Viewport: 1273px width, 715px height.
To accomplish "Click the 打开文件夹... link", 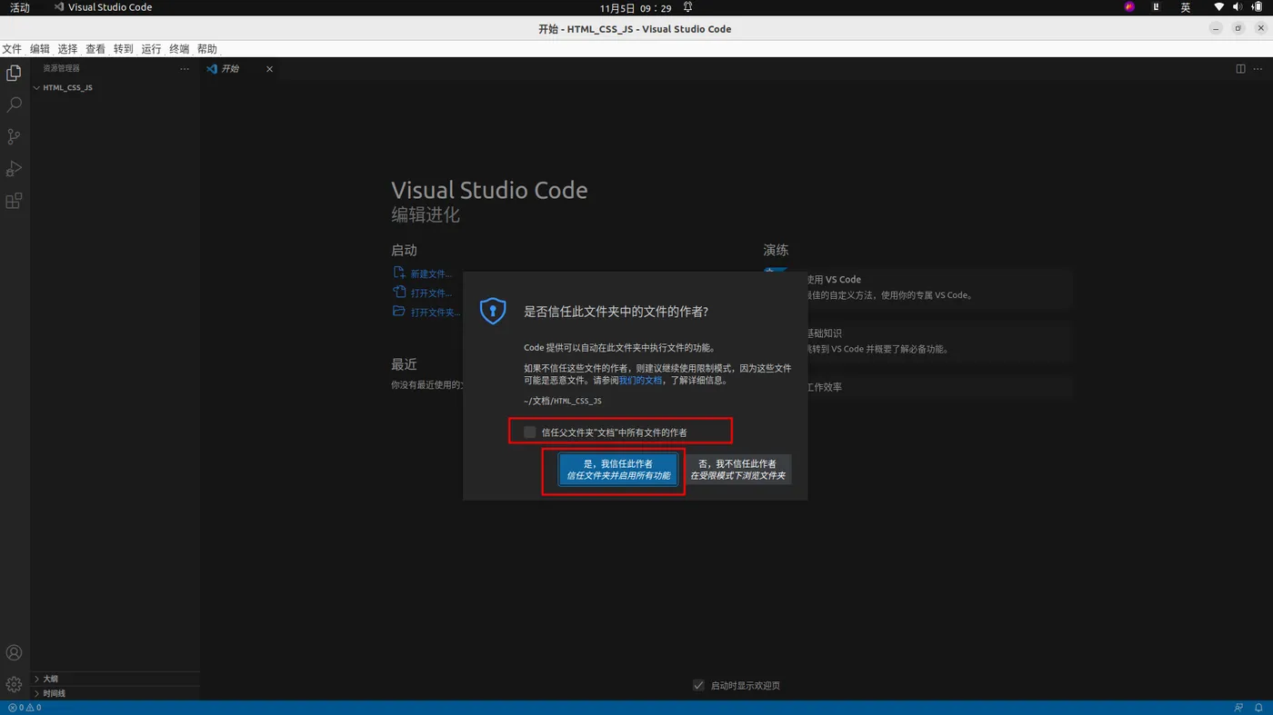I will point(435,312).
